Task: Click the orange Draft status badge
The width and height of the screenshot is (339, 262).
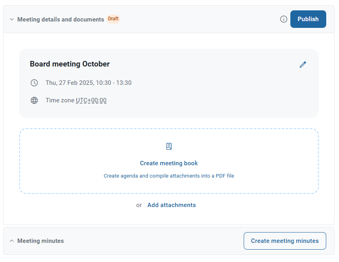Action: 113,19
